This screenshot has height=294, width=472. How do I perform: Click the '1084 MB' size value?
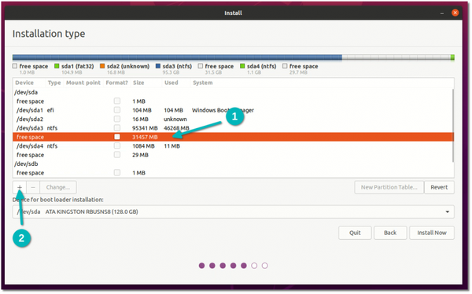point(143,146)
